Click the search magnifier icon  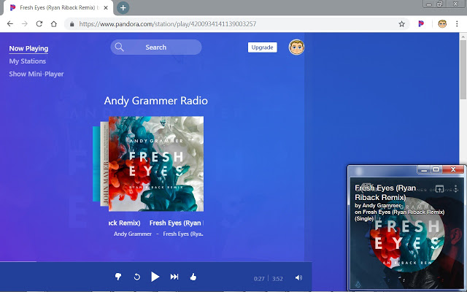point(120,47)
